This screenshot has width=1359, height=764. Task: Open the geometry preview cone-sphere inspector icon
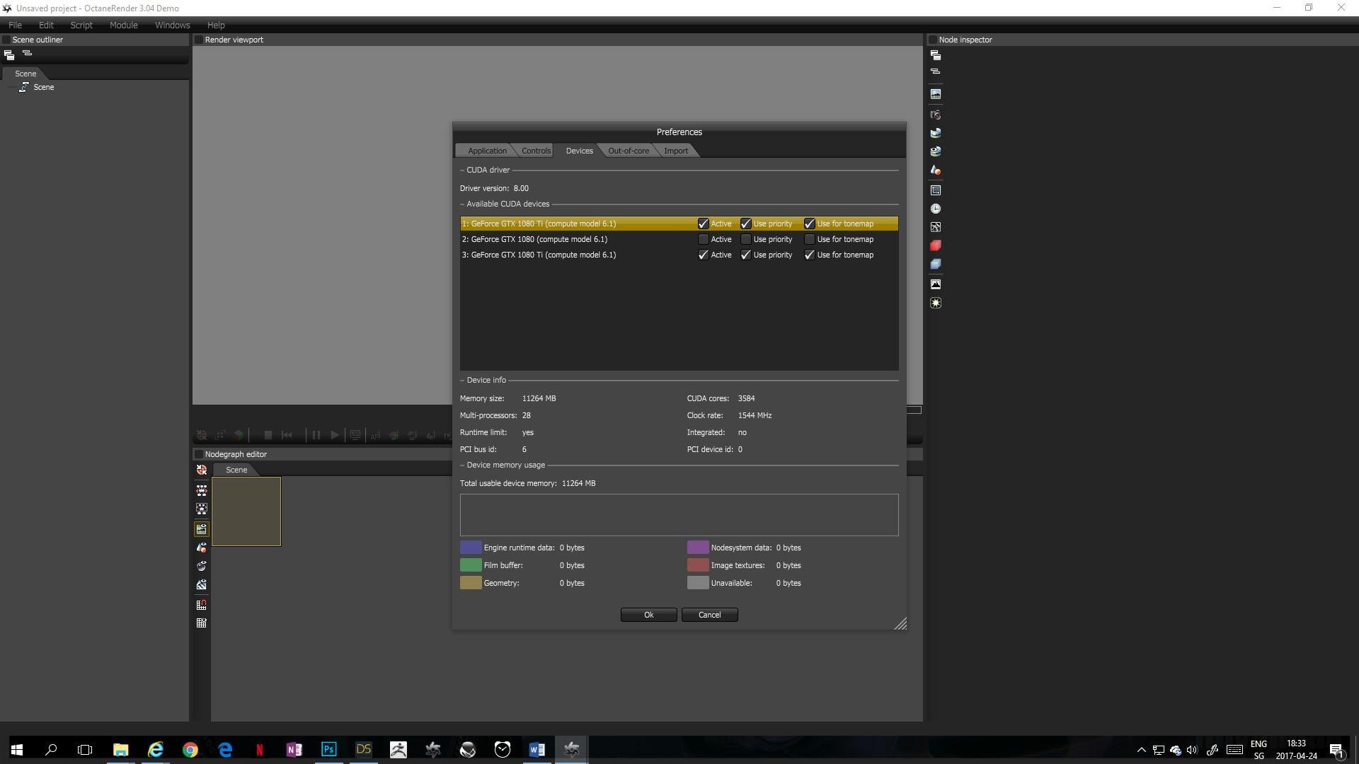[935, 170]
